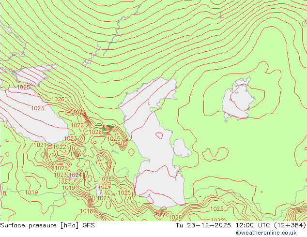Click the 1018 isobar label
Viewport: 307px width, 237px height.
click(87, 211)
